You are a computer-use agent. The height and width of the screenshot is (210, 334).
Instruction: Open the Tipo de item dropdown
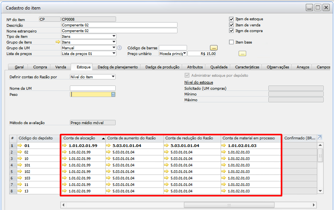point(114,37)
